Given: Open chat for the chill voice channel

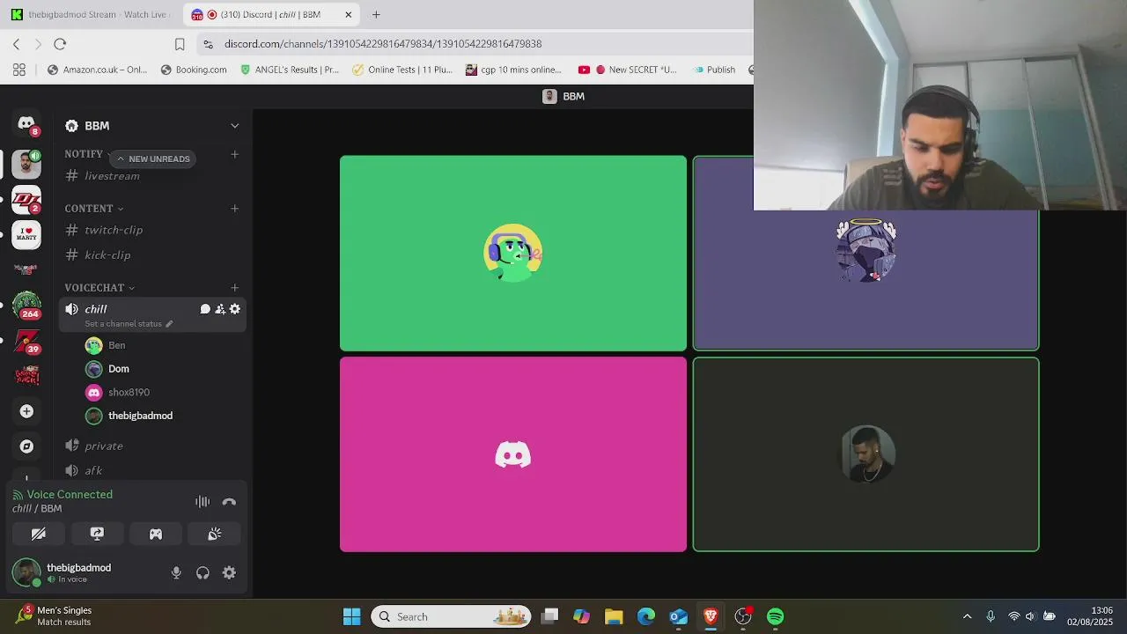Looking at the screenshot, I should pos(205,309).
